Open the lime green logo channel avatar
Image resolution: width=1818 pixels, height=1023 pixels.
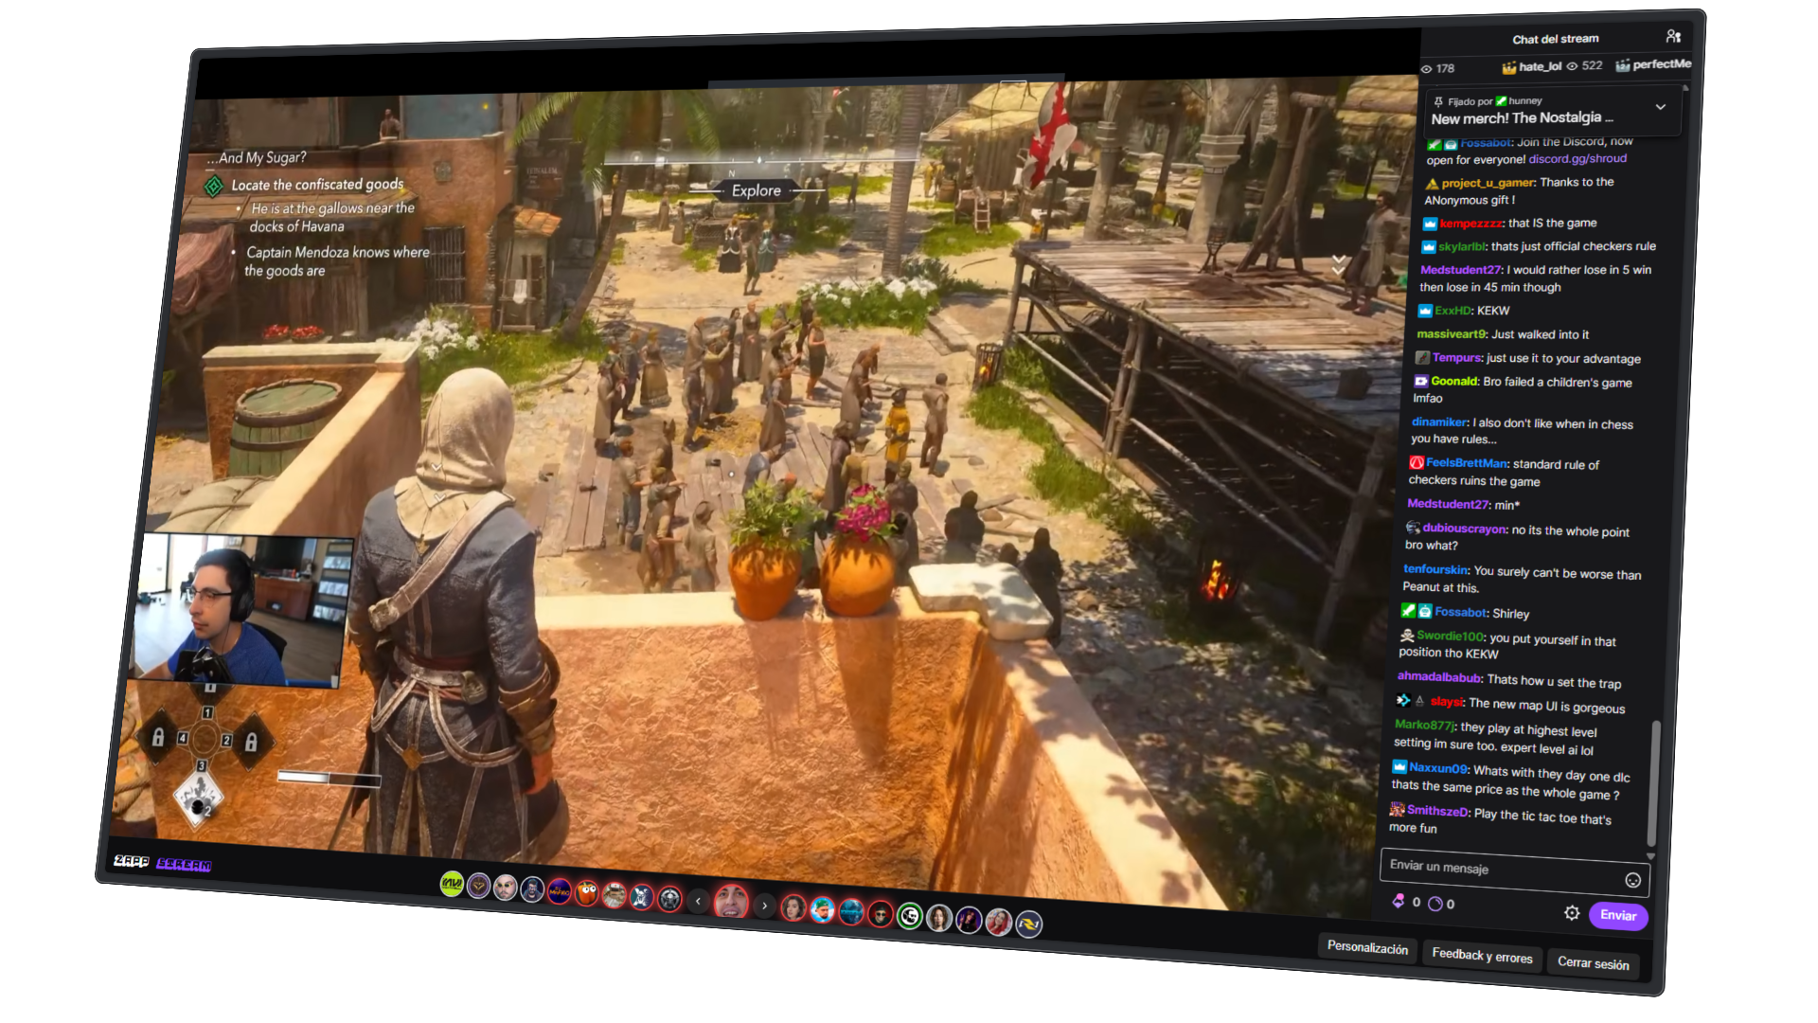tap(452, 885)
